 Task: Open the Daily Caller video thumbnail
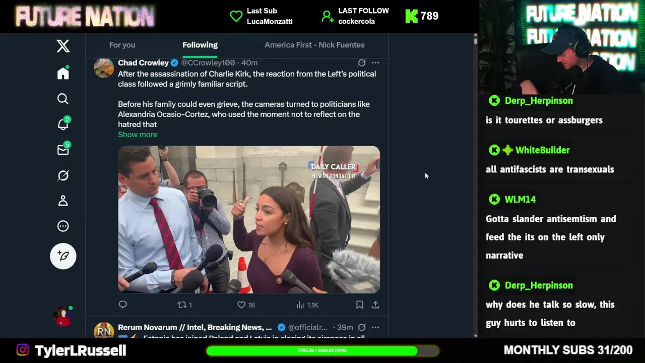click(249, 219)
